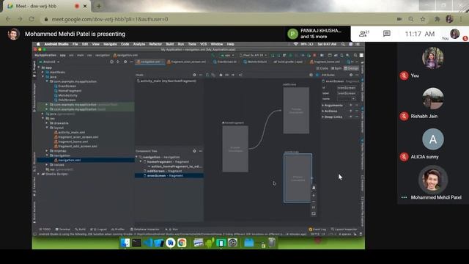Expand the drawable folder arrow
This screenshot has width=469, height=264.
pyautogui.click(x=47, y=123)
